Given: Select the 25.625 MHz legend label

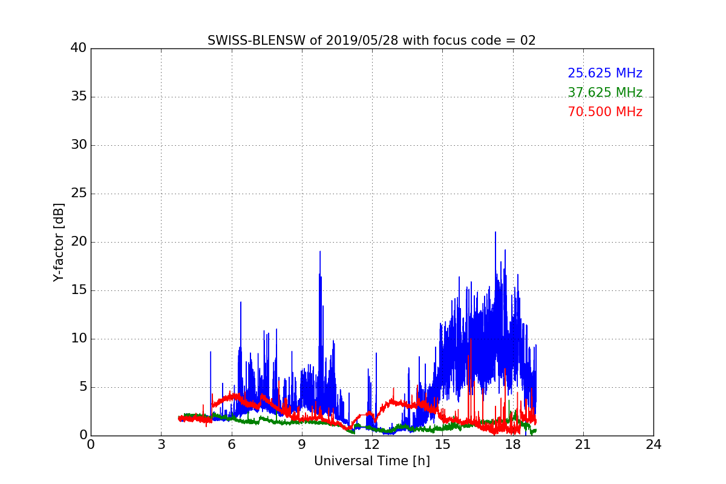Looking at the screenshot, I should (x=605, y=73).
